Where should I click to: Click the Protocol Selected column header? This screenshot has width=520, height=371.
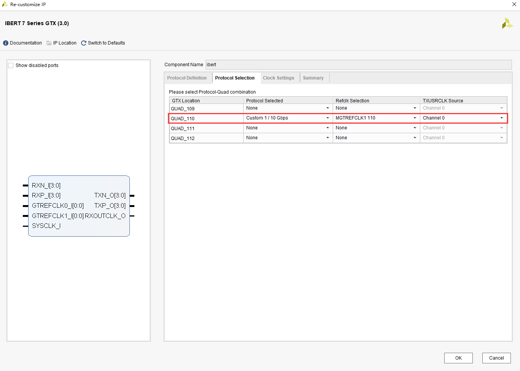coord(288,100)
